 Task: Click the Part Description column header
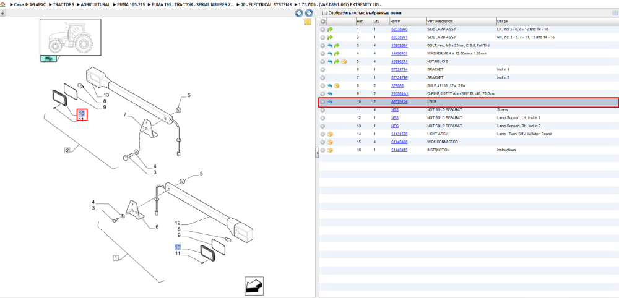point(461,21)
